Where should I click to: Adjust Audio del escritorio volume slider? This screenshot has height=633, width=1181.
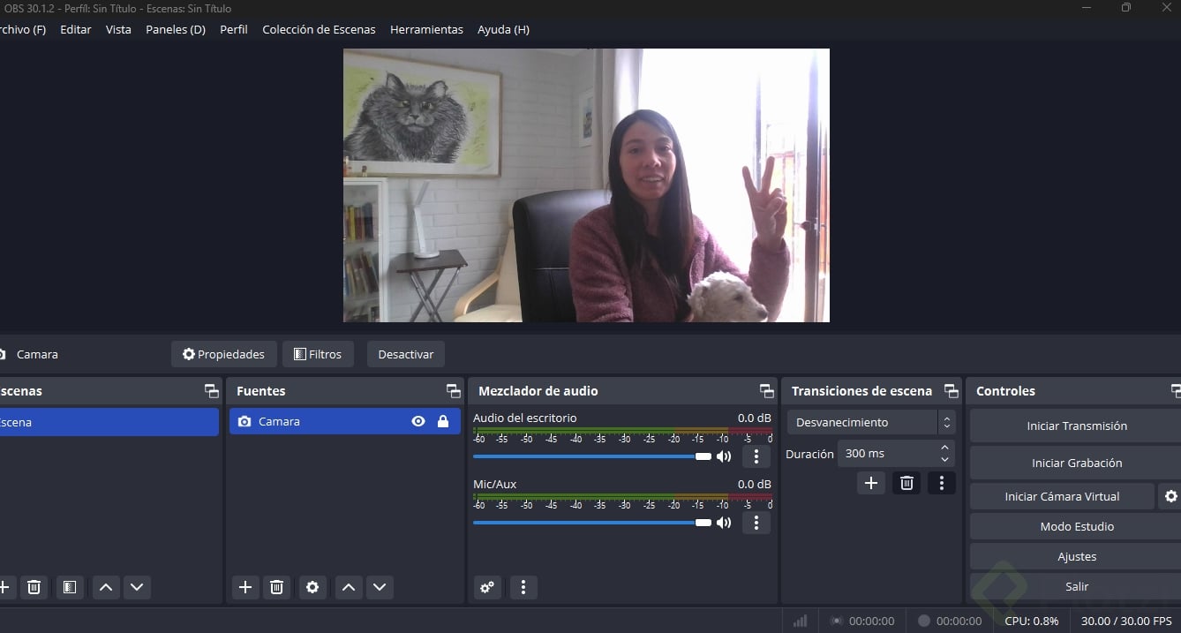[592, 456]
